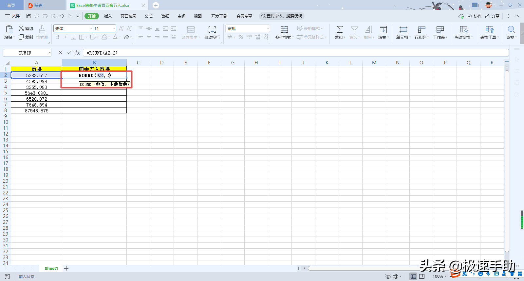Click the Fill (填充) icon

tap(383, 29)
